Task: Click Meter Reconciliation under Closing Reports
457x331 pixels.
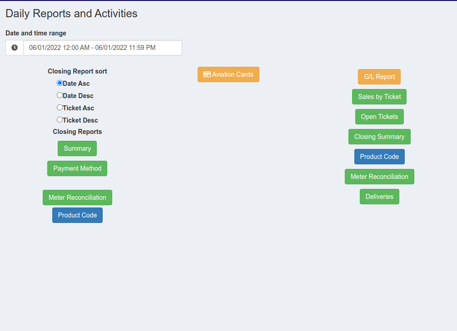Action: pyautogui.click(x=77, y=198)
